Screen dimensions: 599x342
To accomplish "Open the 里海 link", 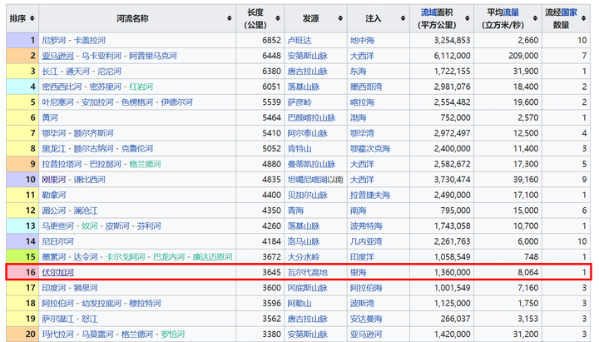I will pyautogui.click(x=359, y=272).
